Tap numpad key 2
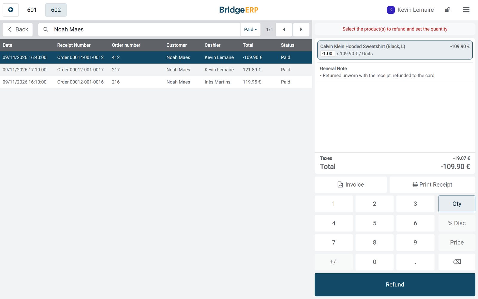Image resolution: width=478 pixels, height=299 pixels. pyautogui.click(x=374, y=204)
